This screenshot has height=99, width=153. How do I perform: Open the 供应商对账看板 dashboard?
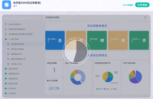coord(17,49)
